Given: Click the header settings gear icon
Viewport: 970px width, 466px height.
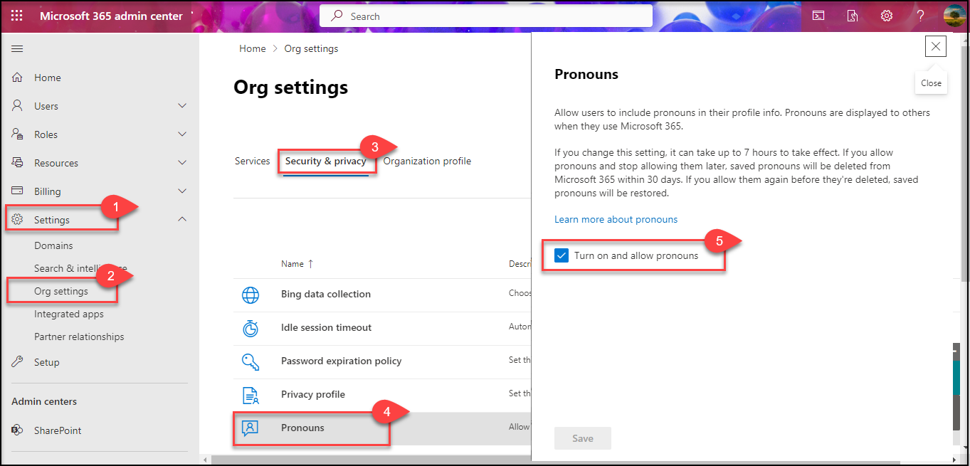Looking at the screenshot, I should 887,16.
